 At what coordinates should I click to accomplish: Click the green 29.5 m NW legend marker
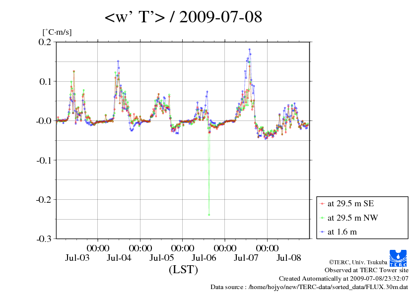[x=322, y=218]
